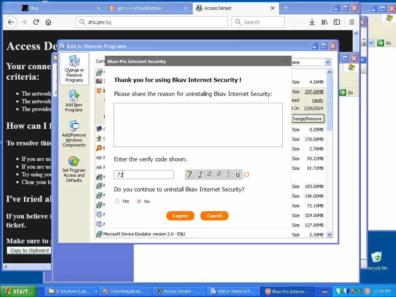396x297 pixels.
Task: Switch to Bkav Pro Internet Security taskbar item
Action: coord(287,291)
